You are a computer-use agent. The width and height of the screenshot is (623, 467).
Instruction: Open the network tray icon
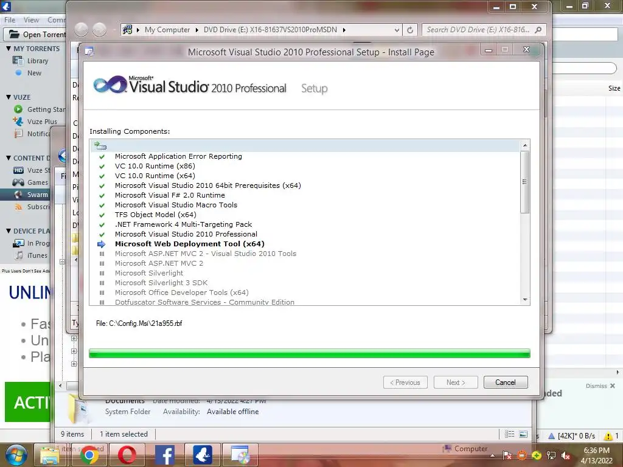[551, 456]
